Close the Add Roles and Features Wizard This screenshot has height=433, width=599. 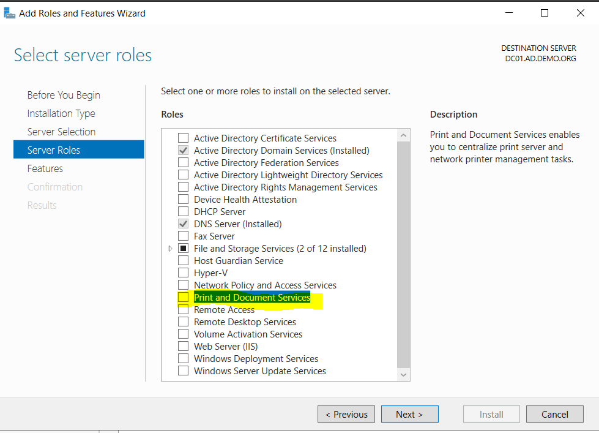[580, 13]
